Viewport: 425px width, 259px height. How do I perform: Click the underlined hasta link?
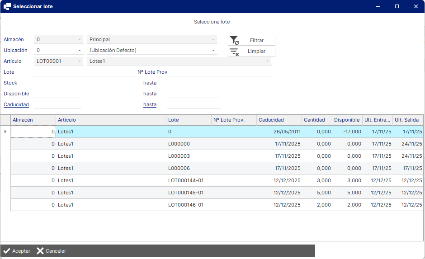tap(150, 104)
